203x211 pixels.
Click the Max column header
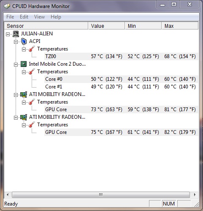pos(180,26)
